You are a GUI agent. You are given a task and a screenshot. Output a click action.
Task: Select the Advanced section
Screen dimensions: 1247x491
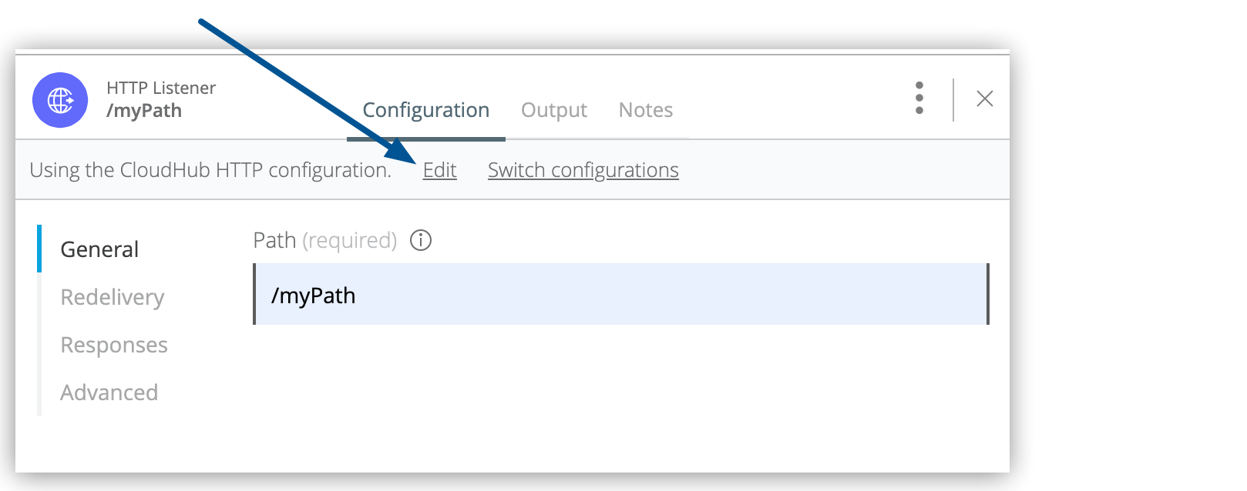[109, 392]
